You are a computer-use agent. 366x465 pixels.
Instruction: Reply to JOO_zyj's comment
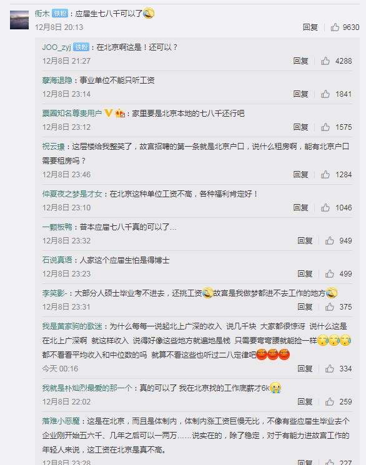click(300, 61)
